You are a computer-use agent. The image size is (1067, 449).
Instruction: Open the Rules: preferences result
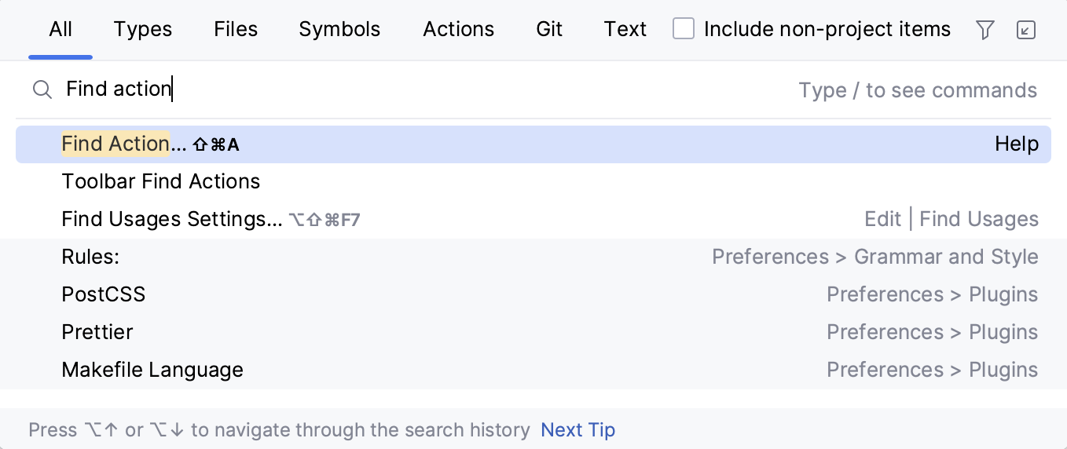click(x=90, y=257)
